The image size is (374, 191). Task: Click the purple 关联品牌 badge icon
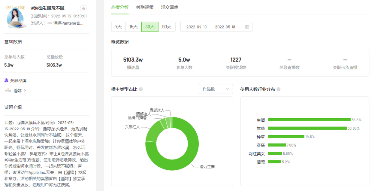pos(7,80)
